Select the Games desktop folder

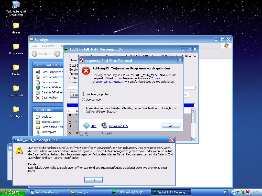point(16,28)
